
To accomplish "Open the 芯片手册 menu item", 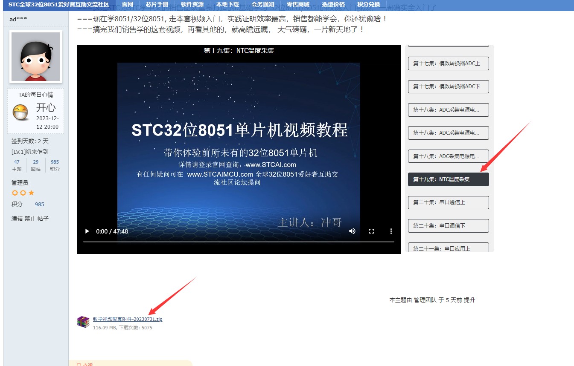I will point(157,4).
